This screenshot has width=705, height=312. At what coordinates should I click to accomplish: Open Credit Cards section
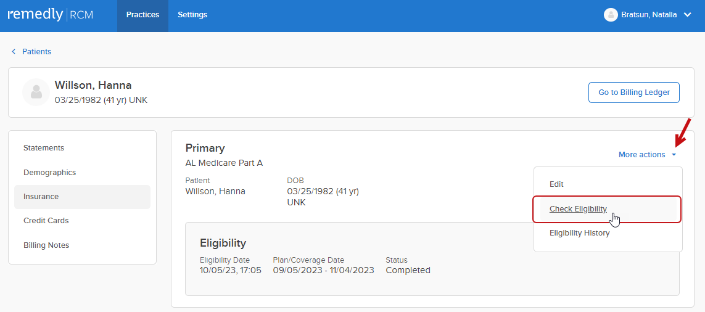pos(46,221)
